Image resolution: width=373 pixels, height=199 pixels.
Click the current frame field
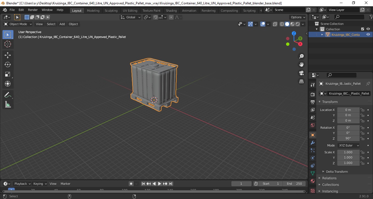coord(241,184)
